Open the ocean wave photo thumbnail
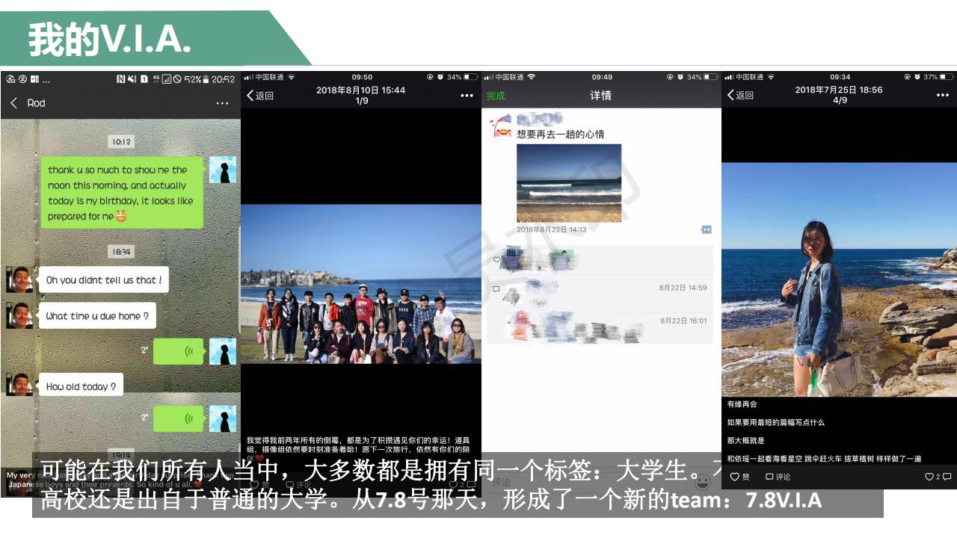Viewport: 957px width, 538px height. click(568, 183)
